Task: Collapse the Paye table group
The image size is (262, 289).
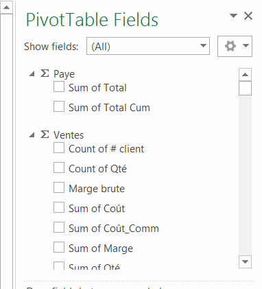Action: (32, 73)
